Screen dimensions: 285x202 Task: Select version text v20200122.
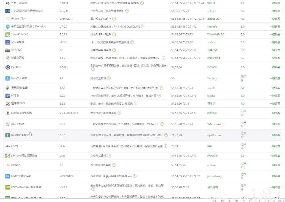67,176
